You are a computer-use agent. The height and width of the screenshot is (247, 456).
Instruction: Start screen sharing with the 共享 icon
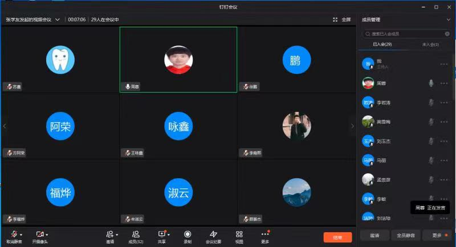click(x=162, y=234)
